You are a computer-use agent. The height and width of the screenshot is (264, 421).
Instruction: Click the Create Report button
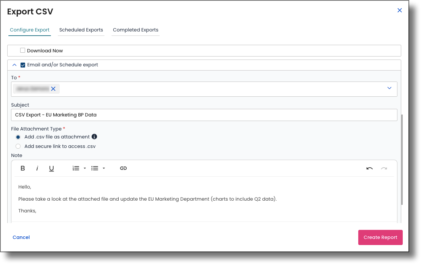[x=380, y=237]
